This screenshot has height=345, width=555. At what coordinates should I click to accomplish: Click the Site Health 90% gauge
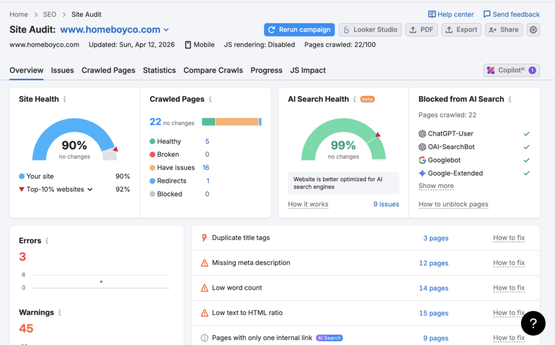click(x=74, y=140)
